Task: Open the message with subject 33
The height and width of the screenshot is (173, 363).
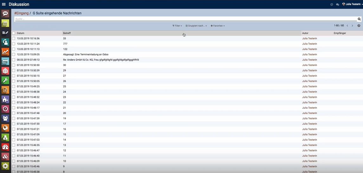Action: [x=64, y=38]
